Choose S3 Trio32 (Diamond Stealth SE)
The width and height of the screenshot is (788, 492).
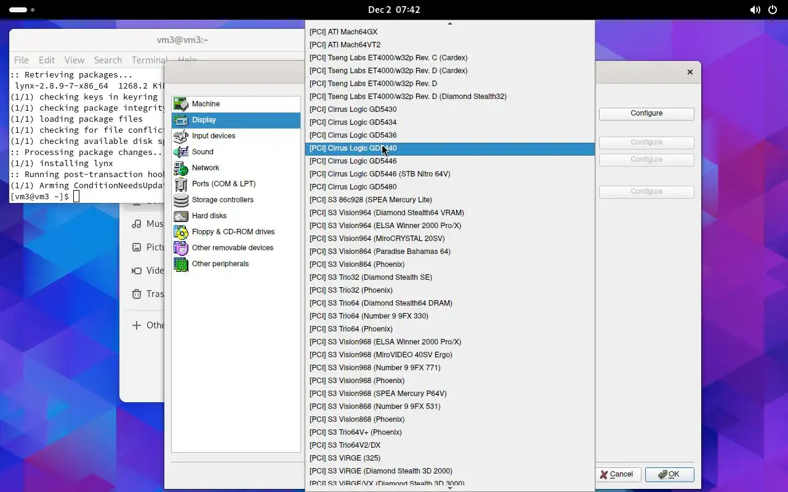click(x=450, y=277)
